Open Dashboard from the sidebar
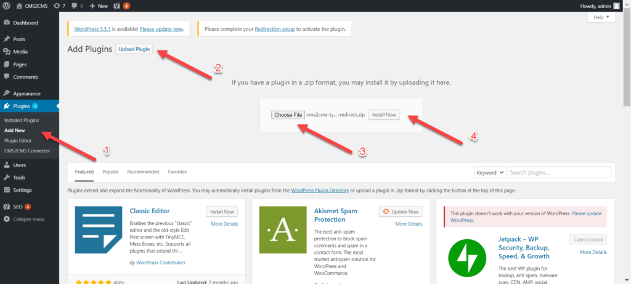 26,23
